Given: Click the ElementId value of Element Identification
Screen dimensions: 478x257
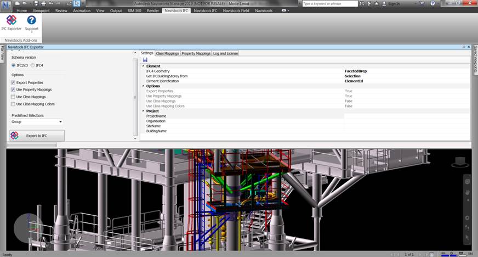Looking at the screenshot, I should (354, 81).
